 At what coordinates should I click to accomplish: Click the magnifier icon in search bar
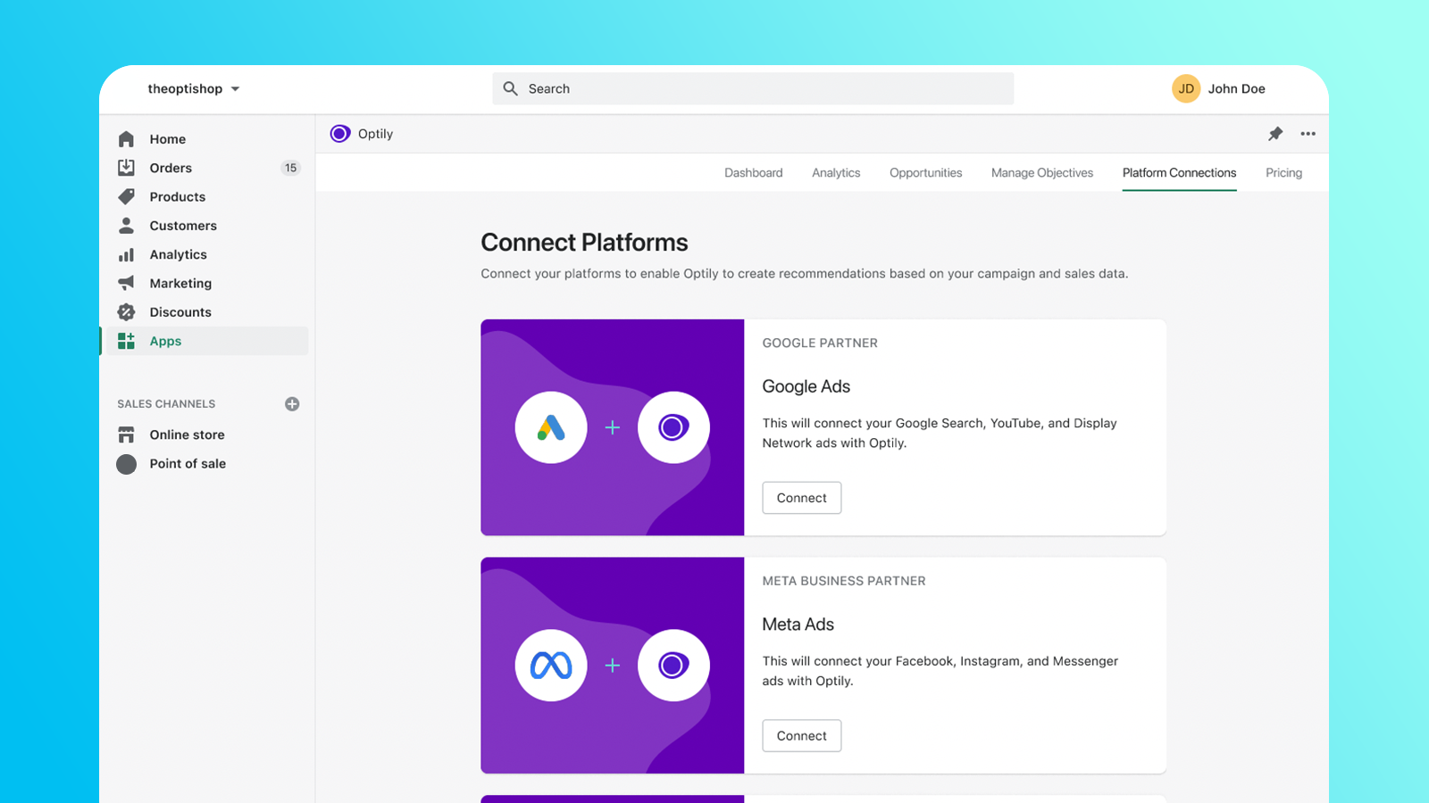[x=510, y=88]
